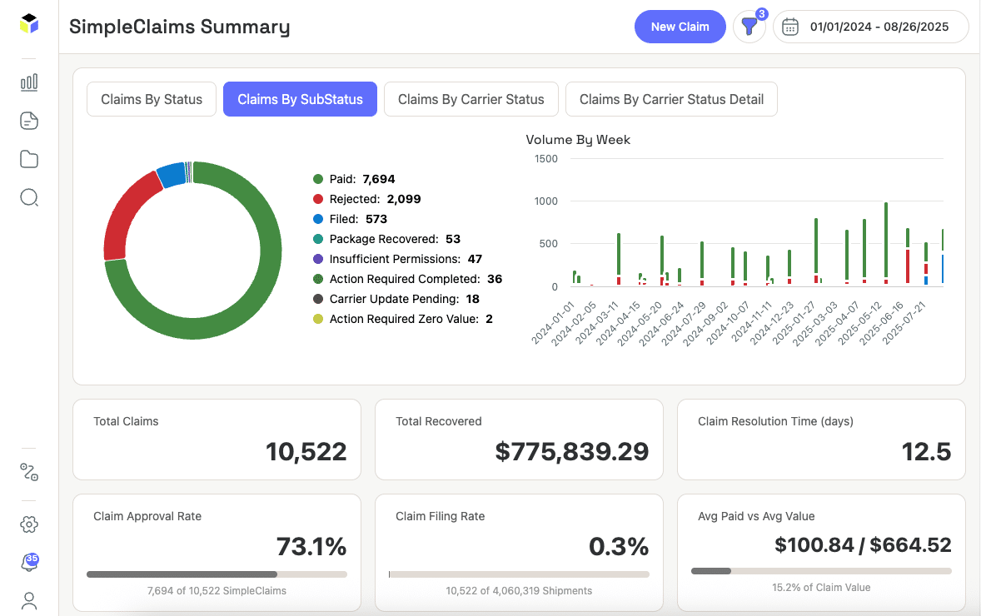Click the 2024-01-01 axis label
This screenshot has height=616, width=981.
click(x=553, y=323)
